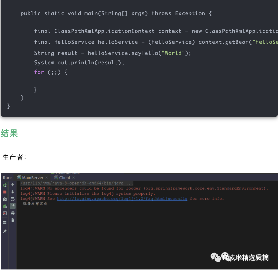This screenshot has width=278, height=270.
Task: Open the log4j noconfig FAQ link
Action: (122, 199)
